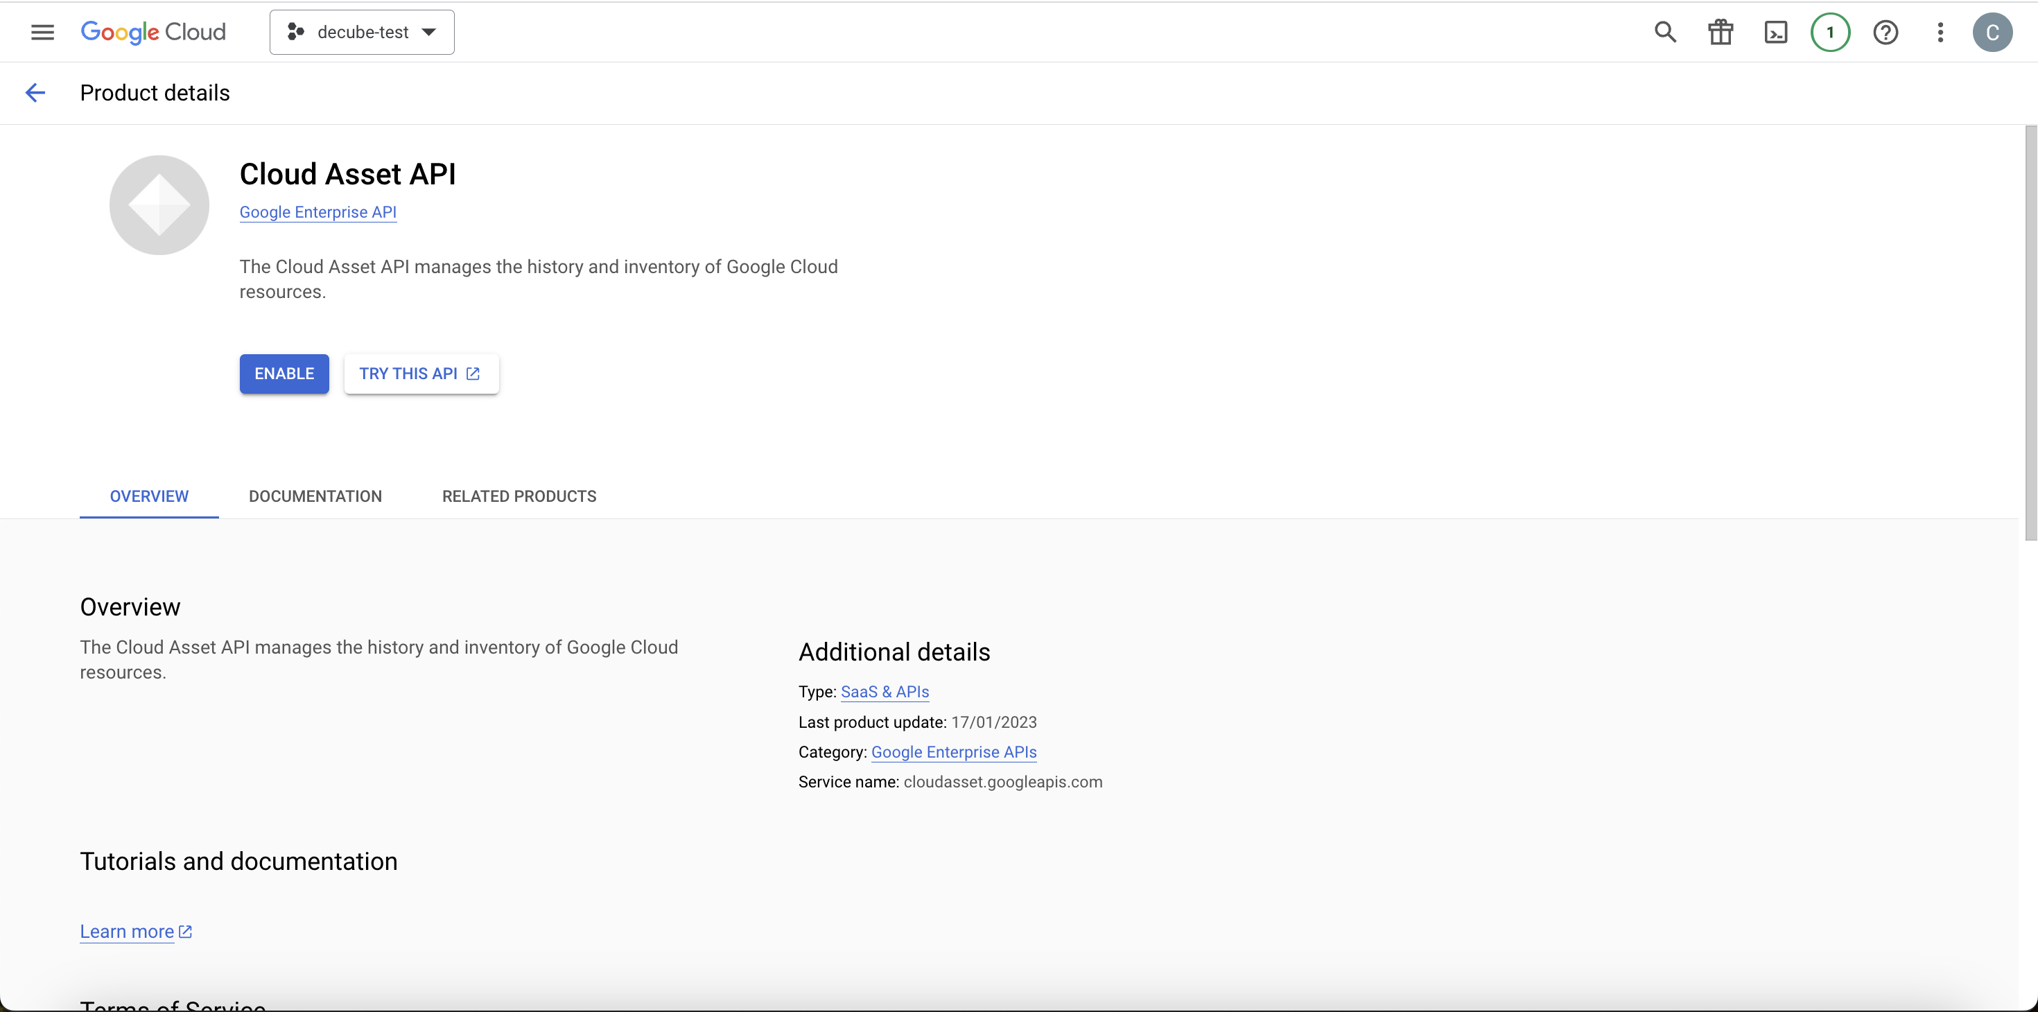2038x1012 pixels.
Task: Activate Cloud Shell terminal icon
Action: tap(1775, 33)
